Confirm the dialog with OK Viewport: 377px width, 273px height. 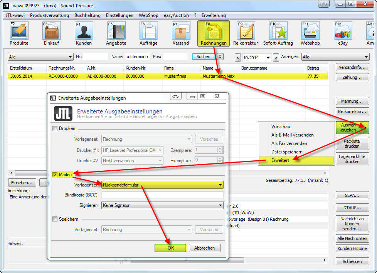coord(170,248)
